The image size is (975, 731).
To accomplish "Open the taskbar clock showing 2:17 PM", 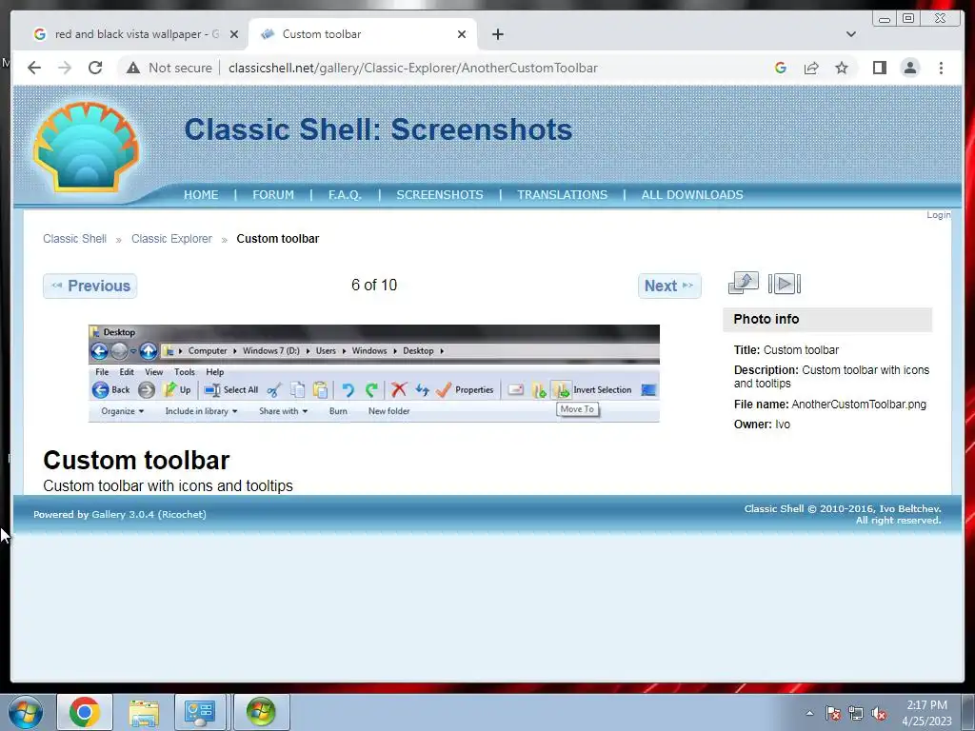I will [926, 713].
